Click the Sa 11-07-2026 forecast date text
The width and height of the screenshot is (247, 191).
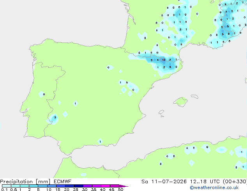(164, 181)
